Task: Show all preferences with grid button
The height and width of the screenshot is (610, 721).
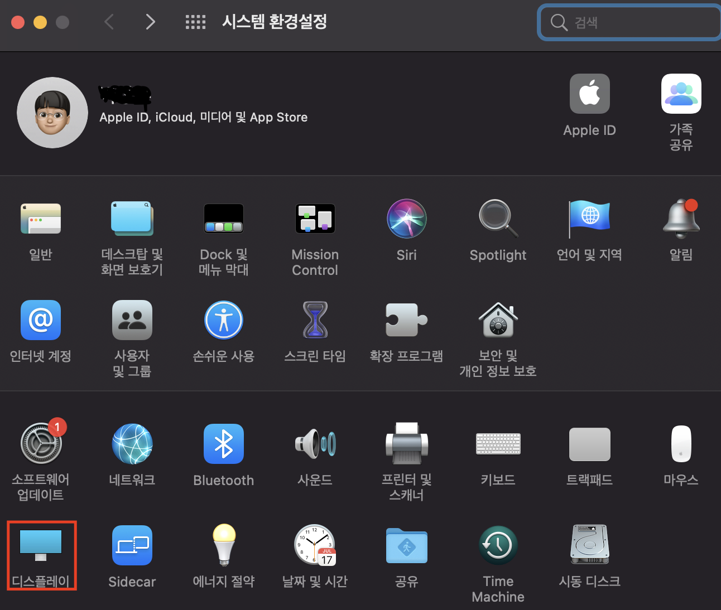Action: [x=195, y=22]
